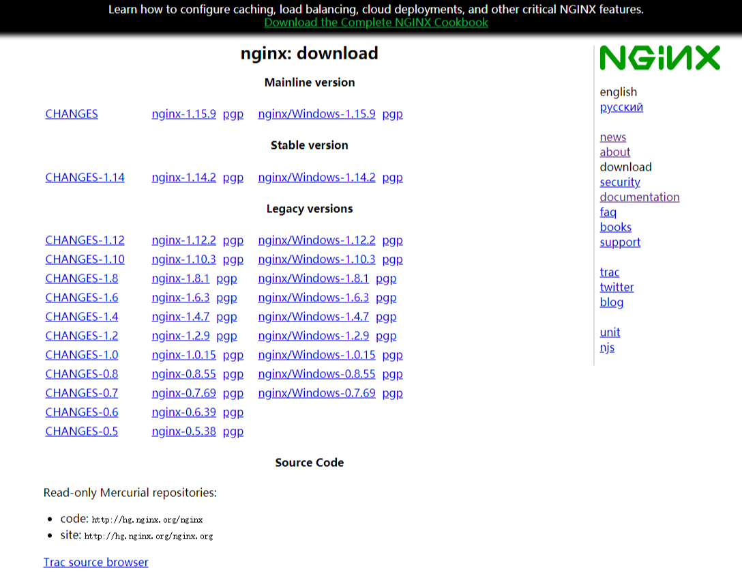Download nginx/Windows-1.12.2

coord(316,240)
